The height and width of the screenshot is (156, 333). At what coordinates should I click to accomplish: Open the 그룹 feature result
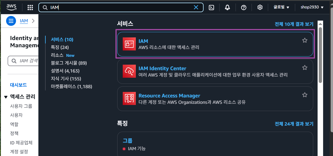(127, 141)
